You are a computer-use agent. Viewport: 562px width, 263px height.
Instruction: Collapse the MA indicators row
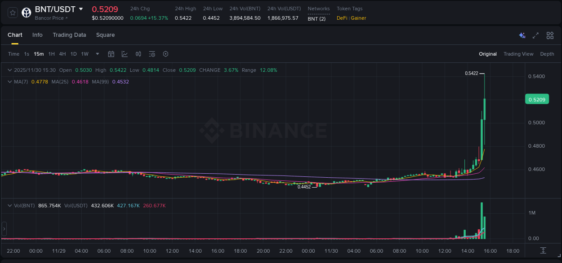tap(9, 82)
